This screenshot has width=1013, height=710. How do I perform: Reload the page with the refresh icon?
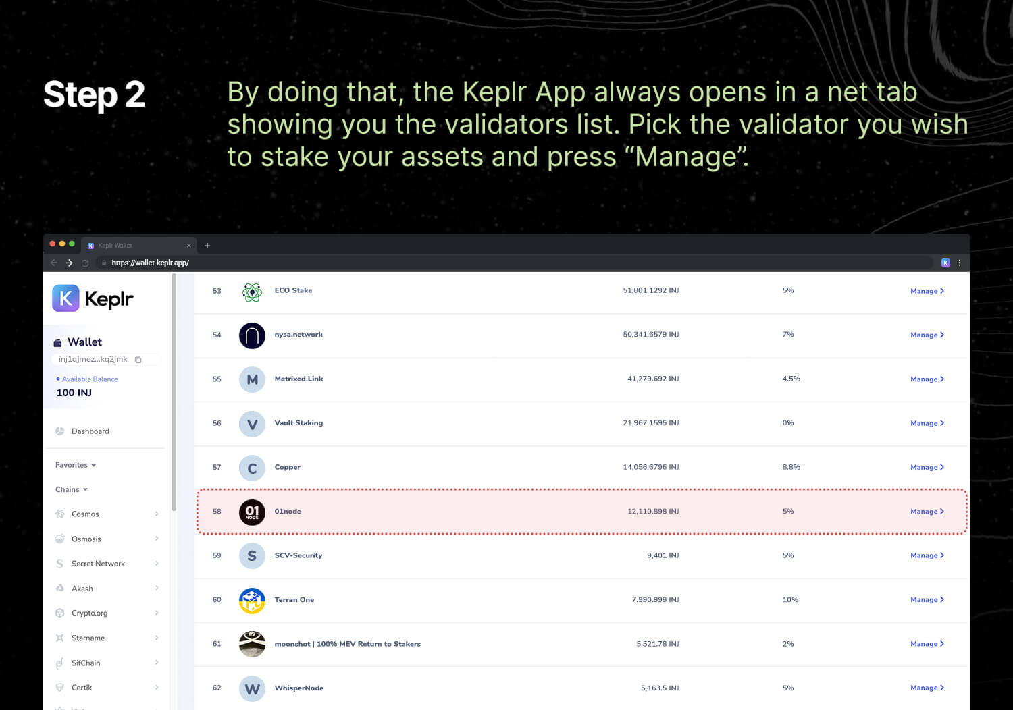(85, 263)
